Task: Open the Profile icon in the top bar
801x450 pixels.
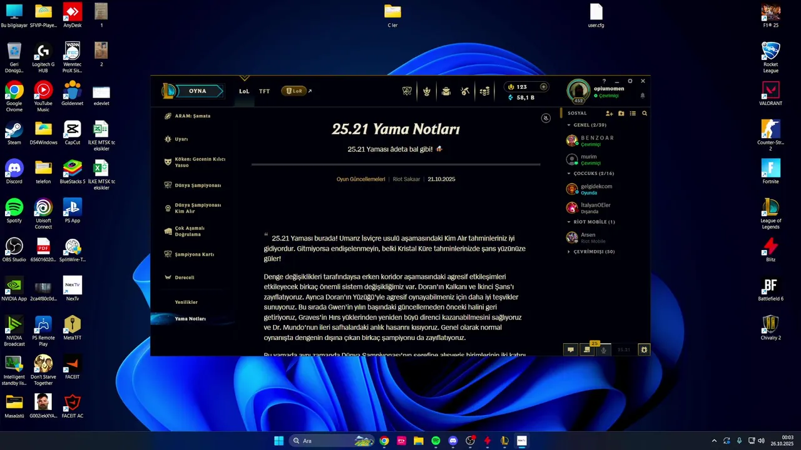Action: pos(427,91)
